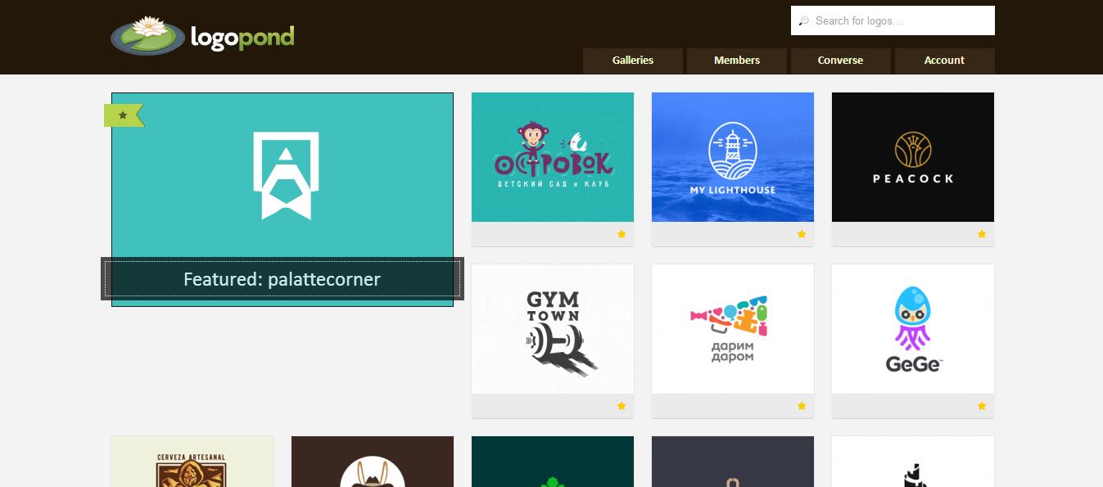Click star under GeGe logo

[x=982, y=406]
